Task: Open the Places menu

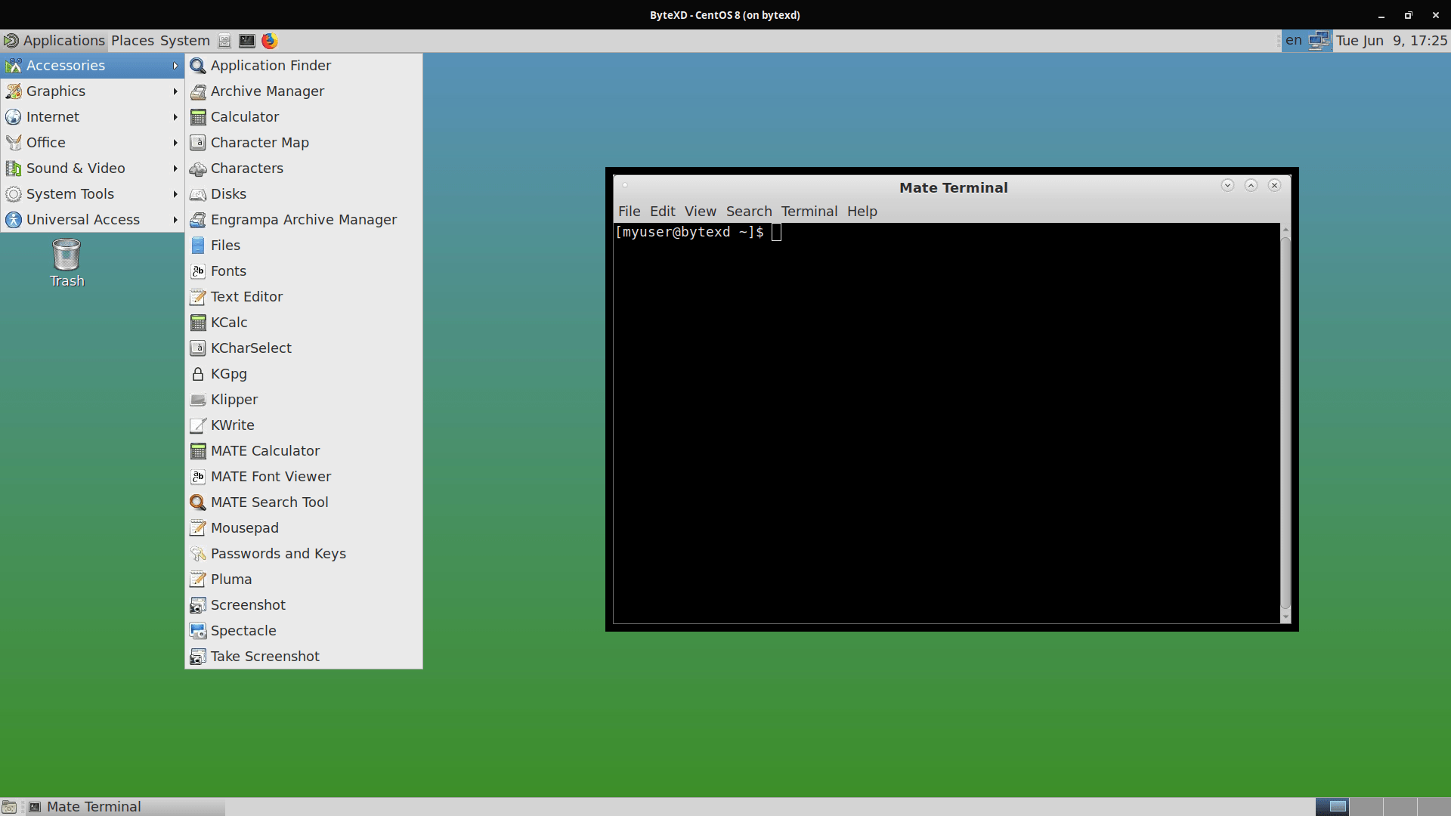Action: coord(133,40)
